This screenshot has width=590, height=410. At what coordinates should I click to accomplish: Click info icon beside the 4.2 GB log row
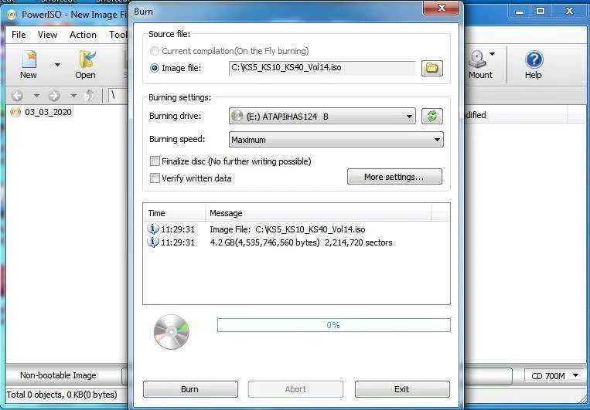tap(153, 242)
